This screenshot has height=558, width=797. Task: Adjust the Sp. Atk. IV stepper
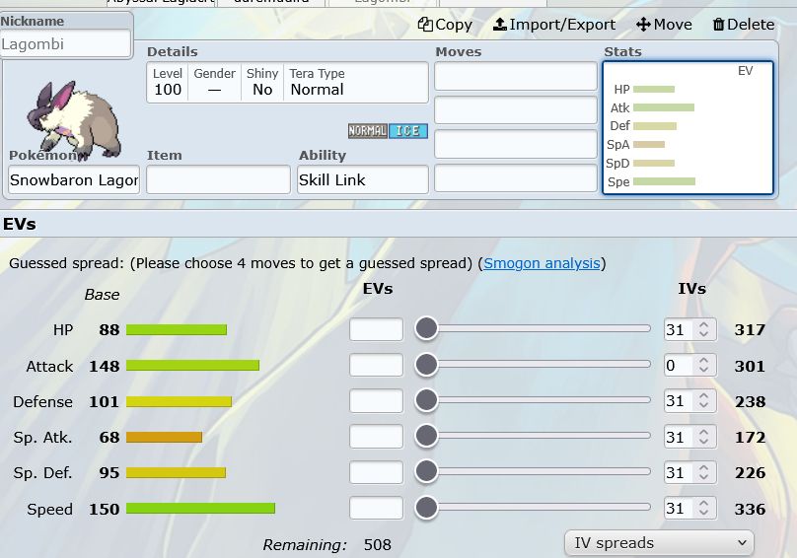(x=703, y=437)
